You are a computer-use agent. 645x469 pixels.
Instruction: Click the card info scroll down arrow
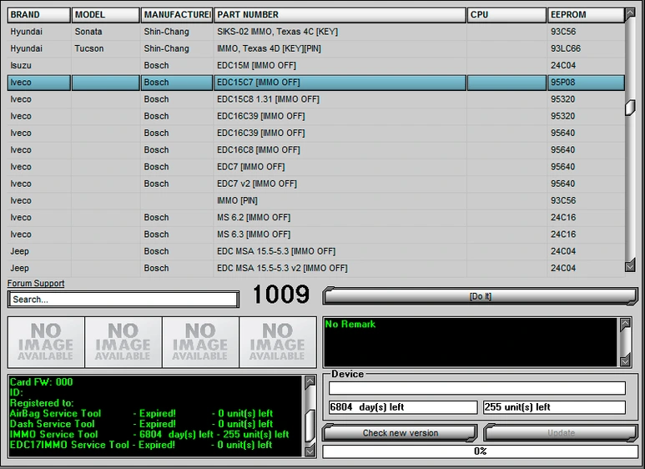click(310, 451)
